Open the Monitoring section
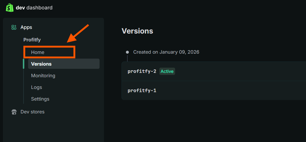306x142 pixels. (x=43, y=76)
